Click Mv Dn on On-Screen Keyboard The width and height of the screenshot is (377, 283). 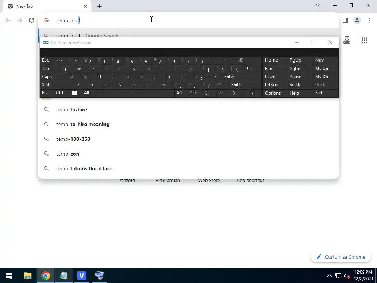325,77
